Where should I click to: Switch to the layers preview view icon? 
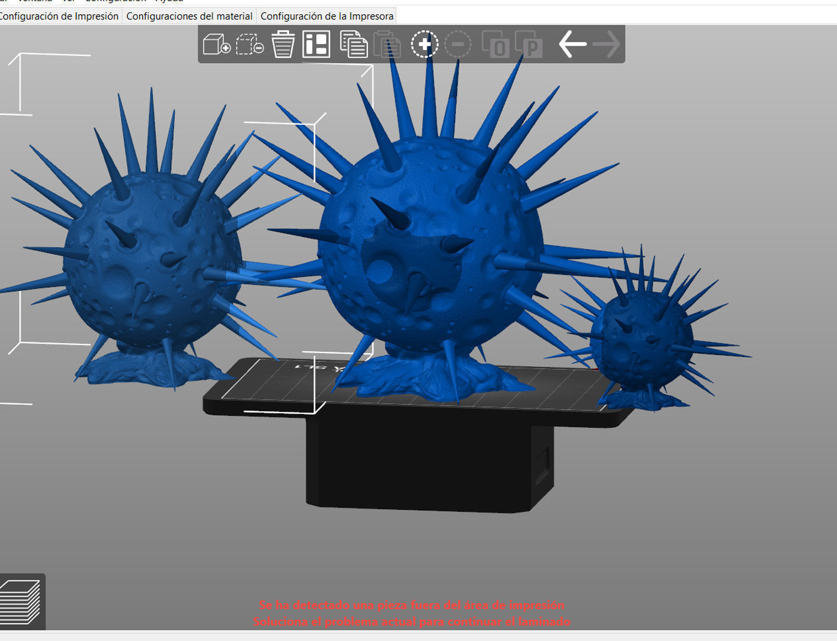[21, 602]
